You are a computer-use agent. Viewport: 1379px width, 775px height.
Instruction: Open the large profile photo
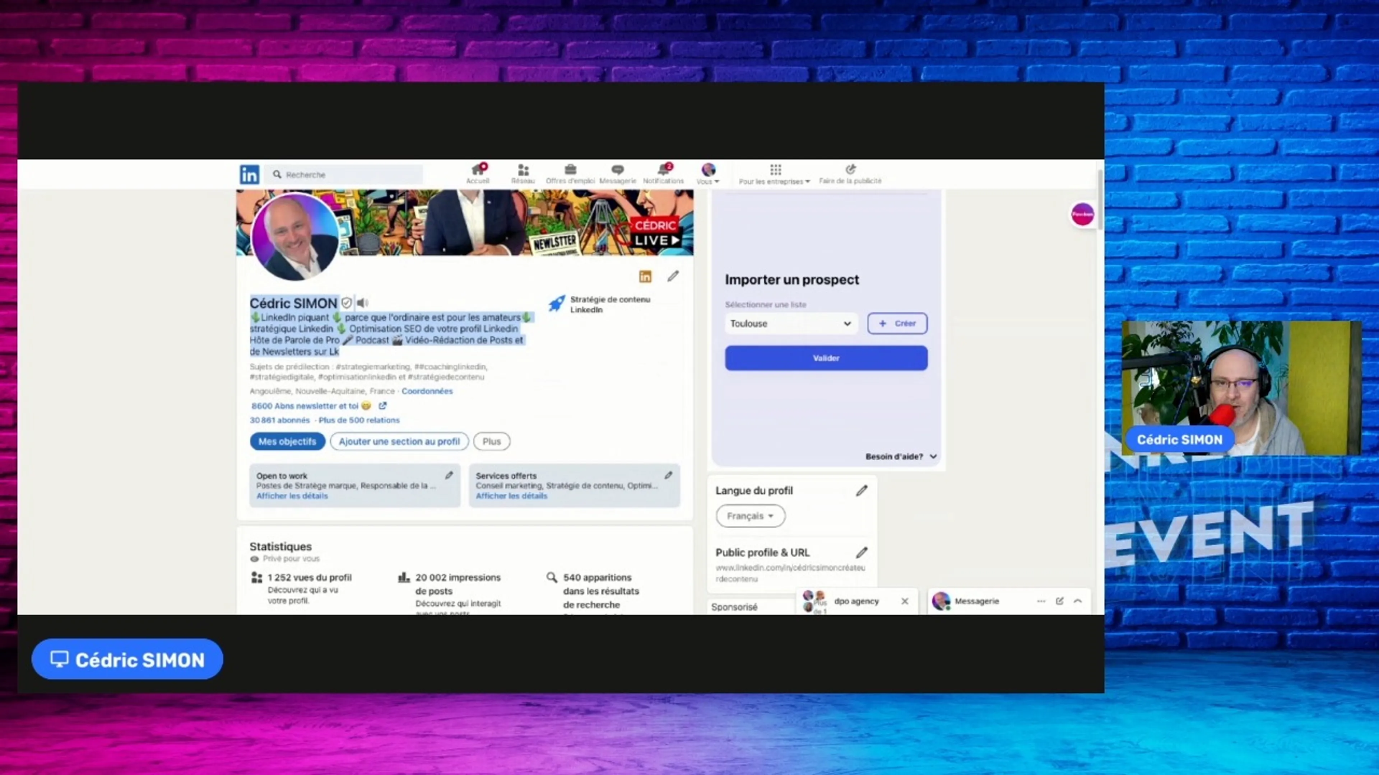[295, 237]
